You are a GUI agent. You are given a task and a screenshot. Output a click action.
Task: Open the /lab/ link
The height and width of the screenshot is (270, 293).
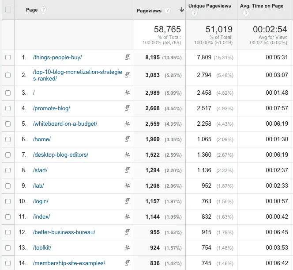pos(38,185)
